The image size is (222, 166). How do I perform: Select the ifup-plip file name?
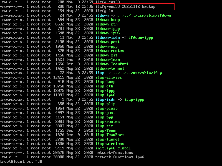coord(105,104)
